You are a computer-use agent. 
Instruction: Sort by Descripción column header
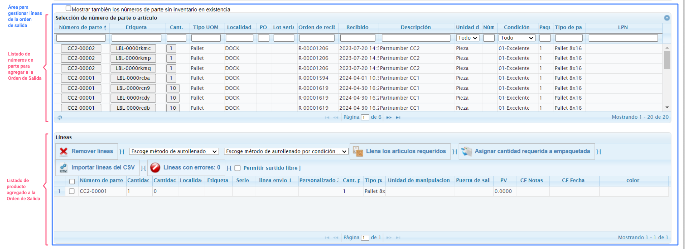[x=415, y=28]
